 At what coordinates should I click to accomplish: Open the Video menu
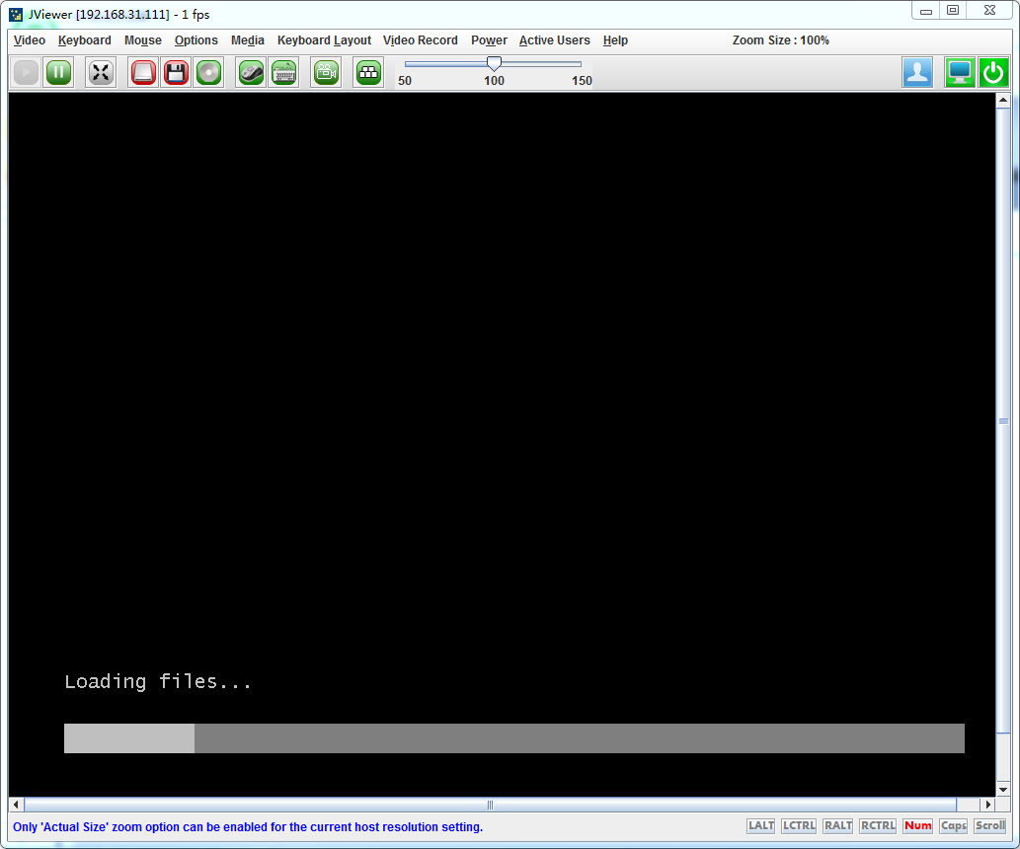point(30,40)
